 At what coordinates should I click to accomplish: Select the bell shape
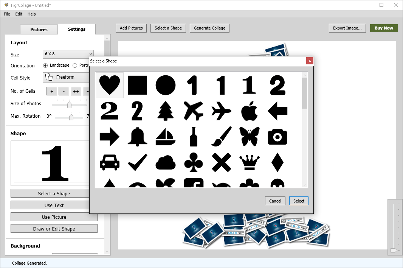click(138, 137)
